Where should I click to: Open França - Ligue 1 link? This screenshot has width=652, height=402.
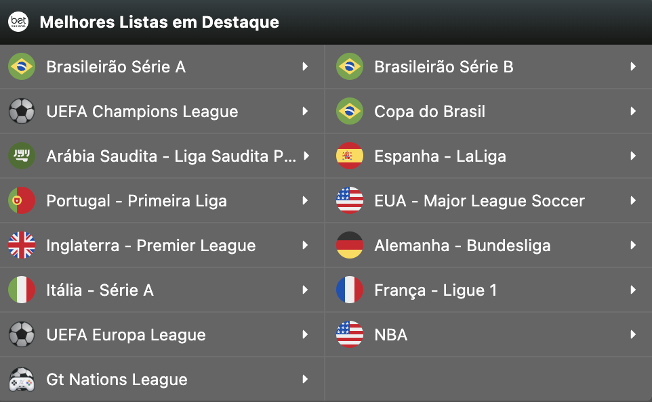point(435,290)
